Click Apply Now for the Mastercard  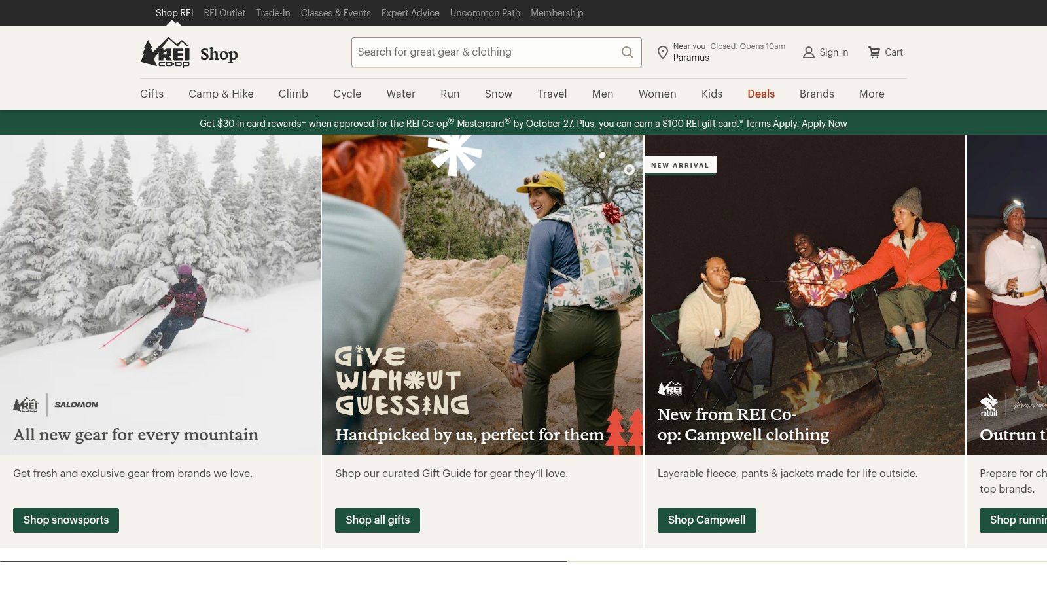pos(825,124)
